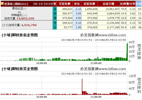
Task: Click the 价位 column header
Action: click(77, 4)
